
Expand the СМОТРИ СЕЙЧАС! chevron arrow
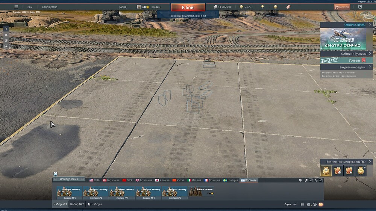coord(370,25)
